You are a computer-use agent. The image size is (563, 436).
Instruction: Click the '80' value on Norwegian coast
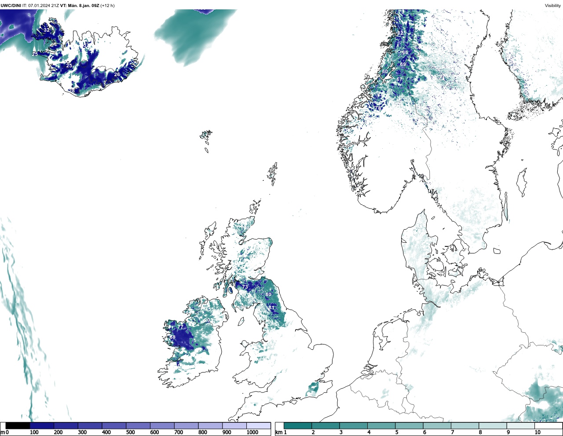[x=385, y=72]
